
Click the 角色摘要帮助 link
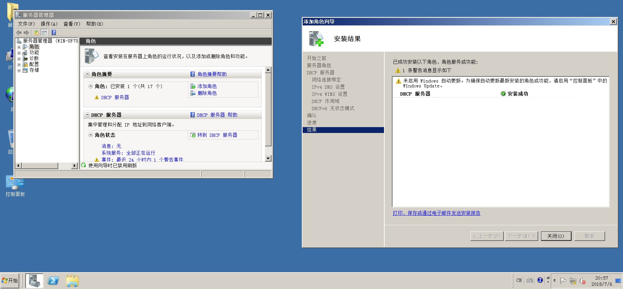[212, 74]
